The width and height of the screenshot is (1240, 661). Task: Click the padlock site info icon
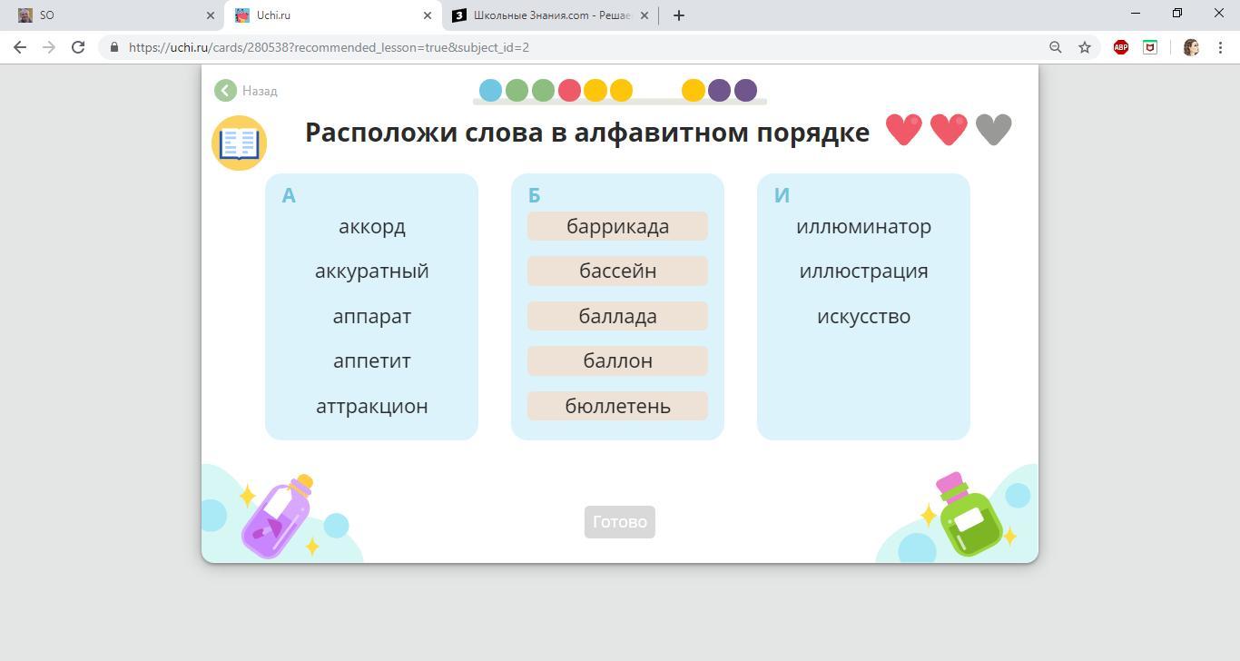click(114, 47)
